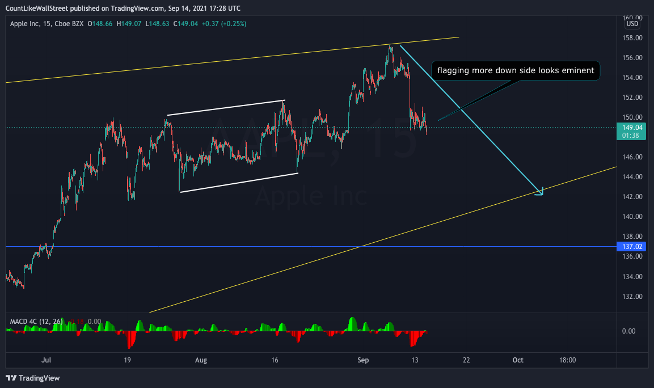
Task: Click the 142.00 price axis label
Action: [632, 196]
